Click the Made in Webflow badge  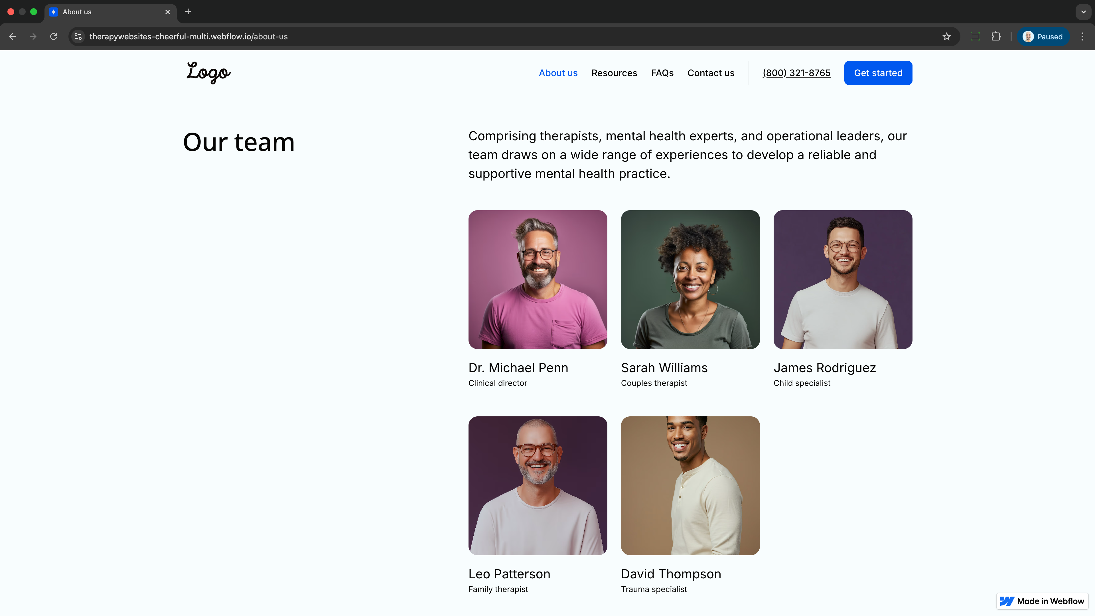1042,601
